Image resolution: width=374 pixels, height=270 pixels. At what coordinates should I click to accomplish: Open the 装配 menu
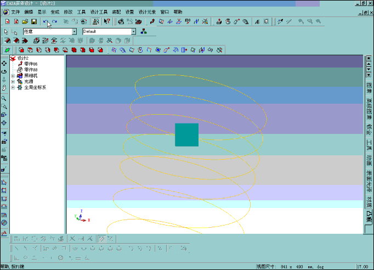116,12
